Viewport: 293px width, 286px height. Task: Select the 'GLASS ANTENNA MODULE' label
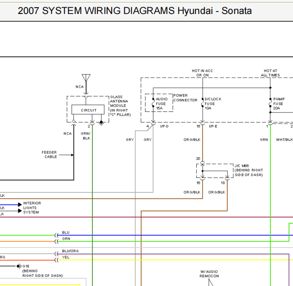point(120,106)
